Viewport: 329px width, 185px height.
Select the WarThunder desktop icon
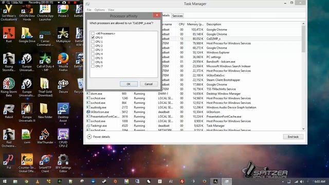[45, 136]
